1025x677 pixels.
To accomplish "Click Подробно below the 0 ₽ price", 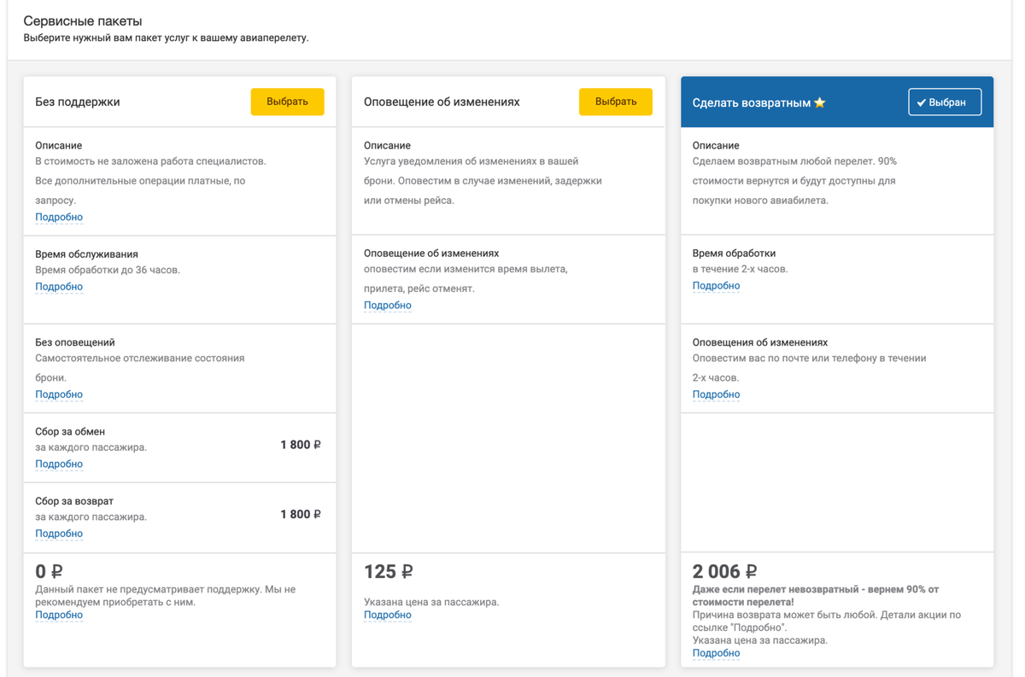I will [59, 615].
